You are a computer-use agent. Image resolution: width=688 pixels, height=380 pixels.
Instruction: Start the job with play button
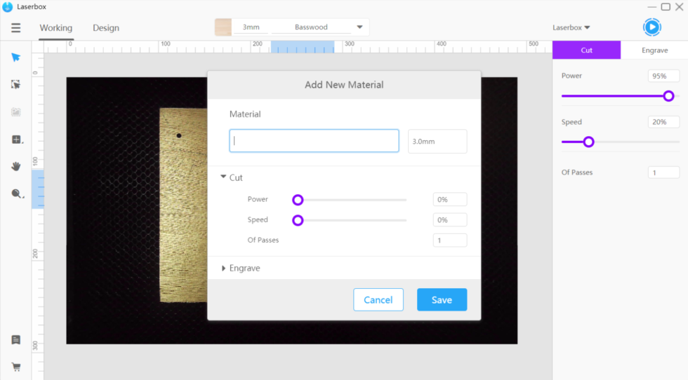[x=652, y=27]
